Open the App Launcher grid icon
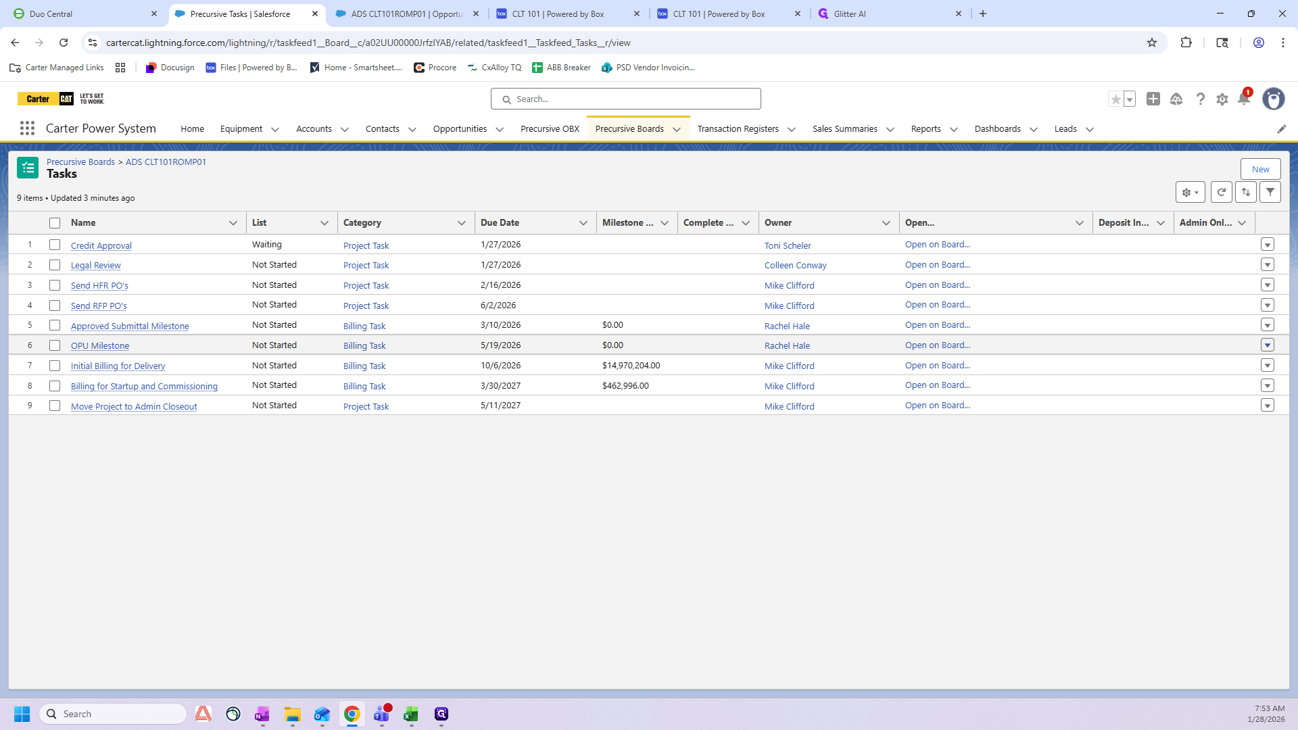 pos(27,128)
